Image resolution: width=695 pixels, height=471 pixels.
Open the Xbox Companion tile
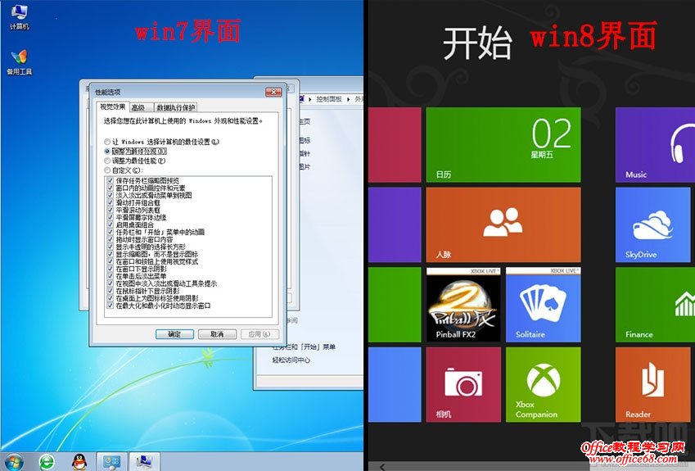543,384
